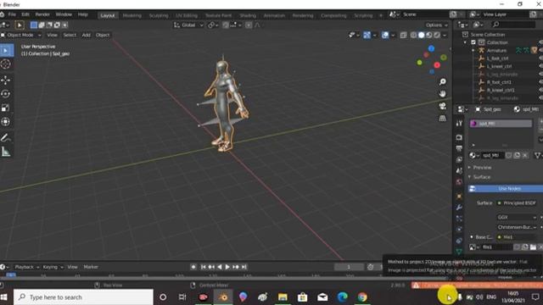Open Blender from the Windows taskbar
Viewport: 543px width, 305px height.
pyautogui.click(x=223, y=297)
